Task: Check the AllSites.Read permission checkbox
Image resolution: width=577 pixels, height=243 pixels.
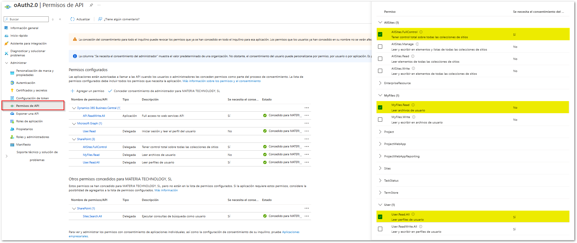Action: (380, 59)
